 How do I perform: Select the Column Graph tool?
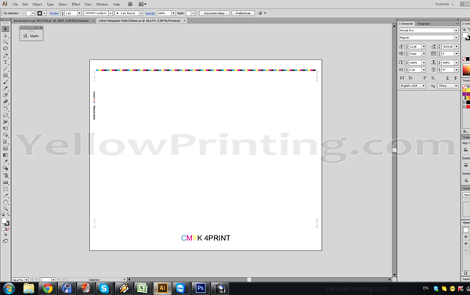tap(5, 182)
